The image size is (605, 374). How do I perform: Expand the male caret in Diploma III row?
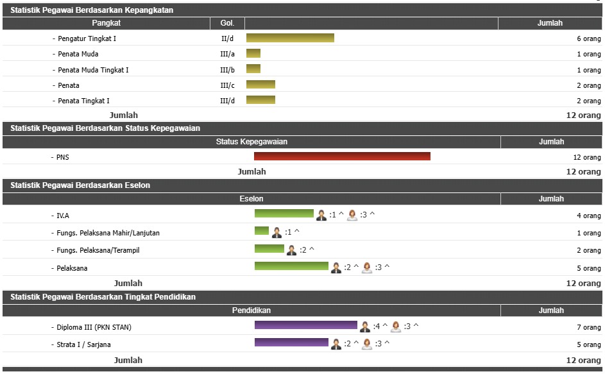(x=385, y=327)
